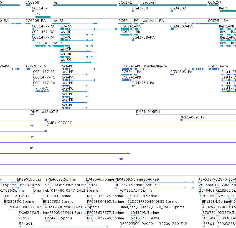The width and height of the screenshot is (236, 228).
Task: Click the teal Invadolysin gene bar
Action: pyautogui.click(x=174, y=5)
